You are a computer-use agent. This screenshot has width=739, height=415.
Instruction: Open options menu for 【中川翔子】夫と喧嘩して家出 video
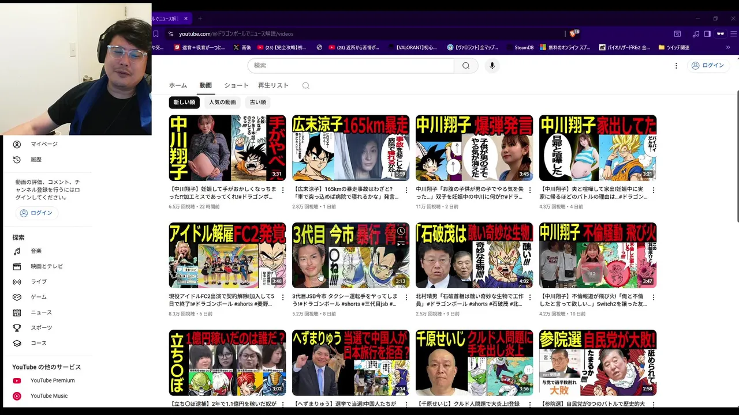653,190
